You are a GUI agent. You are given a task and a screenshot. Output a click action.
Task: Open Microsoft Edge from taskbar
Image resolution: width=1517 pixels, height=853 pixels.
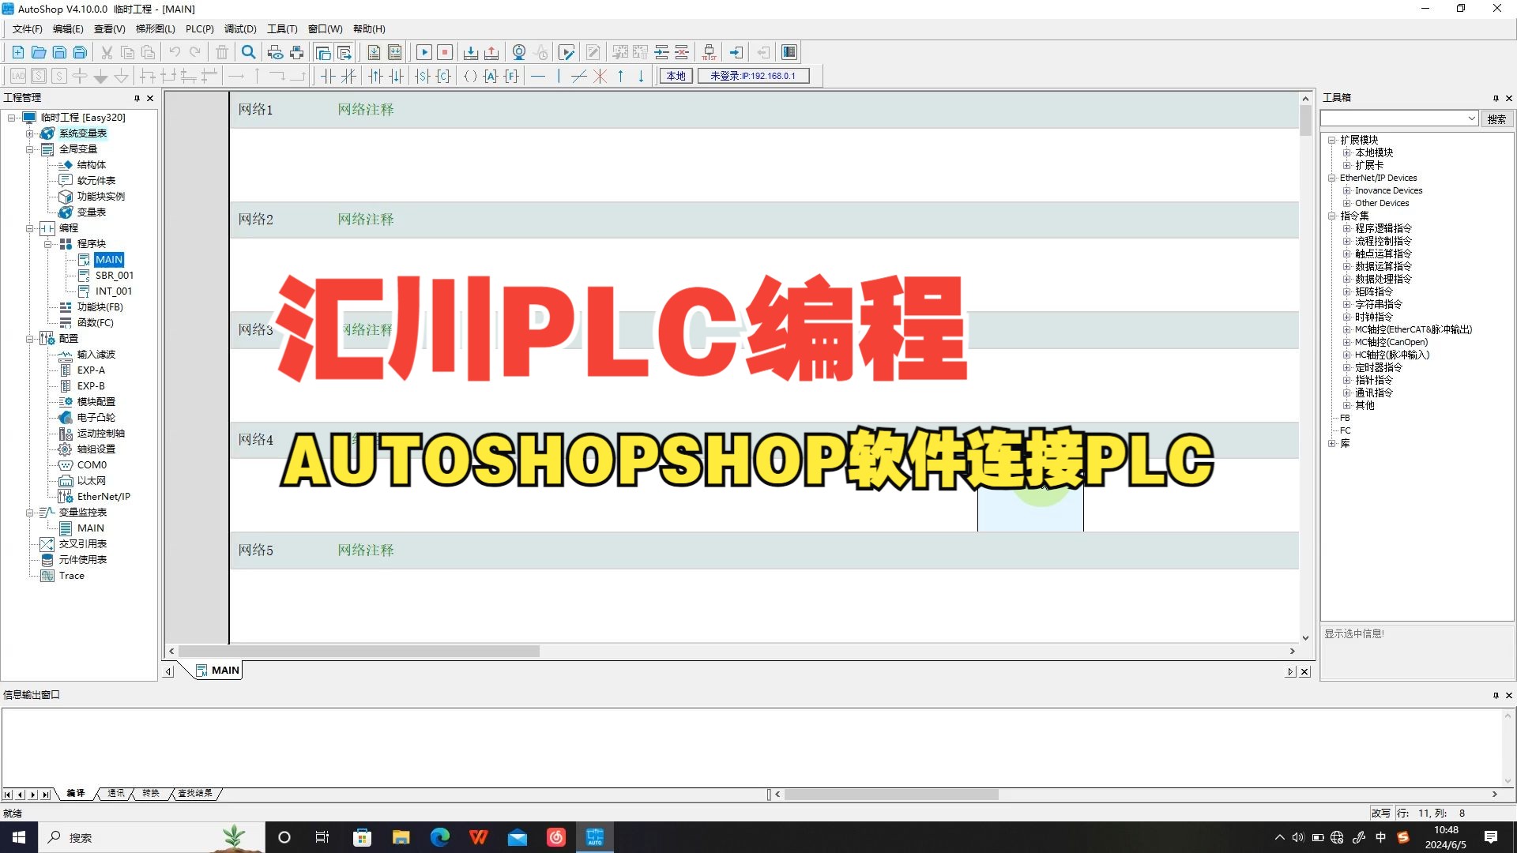point(440,837)
